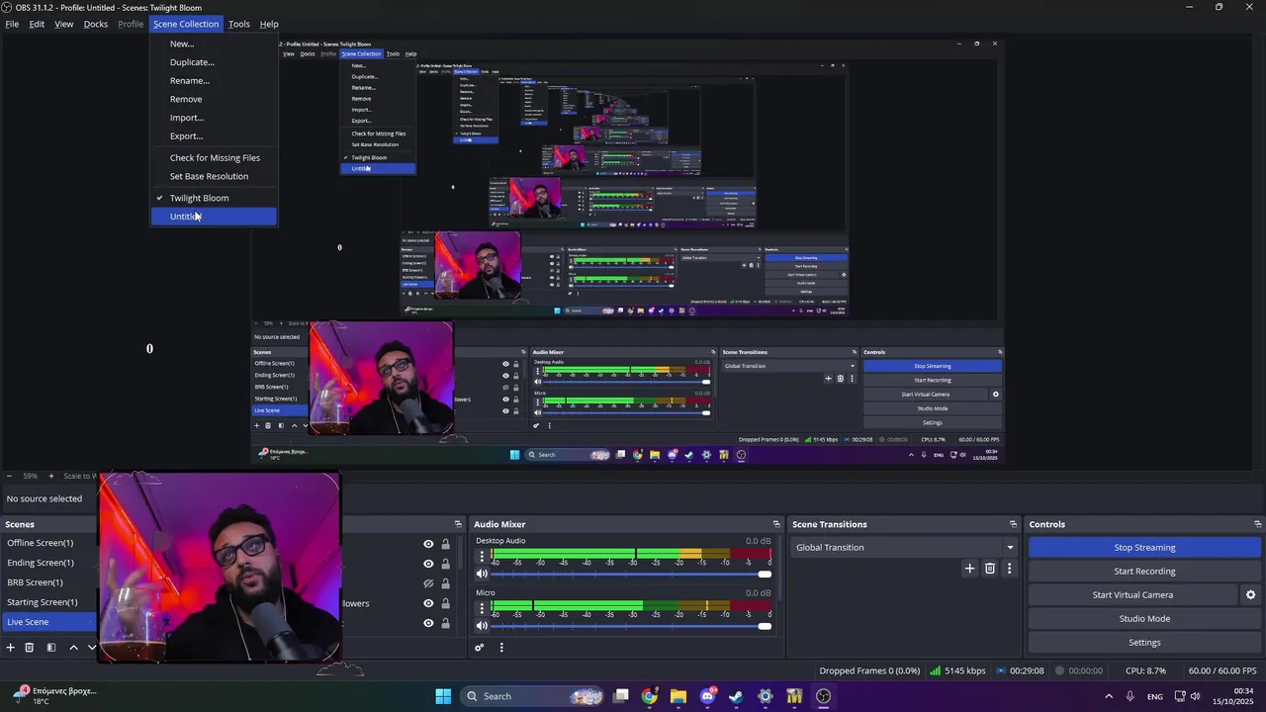The height and width of the screenshot is (712, 1266).
Task: Toggle eye icon on the 'lowers' source row
Action: coord(428,603)
